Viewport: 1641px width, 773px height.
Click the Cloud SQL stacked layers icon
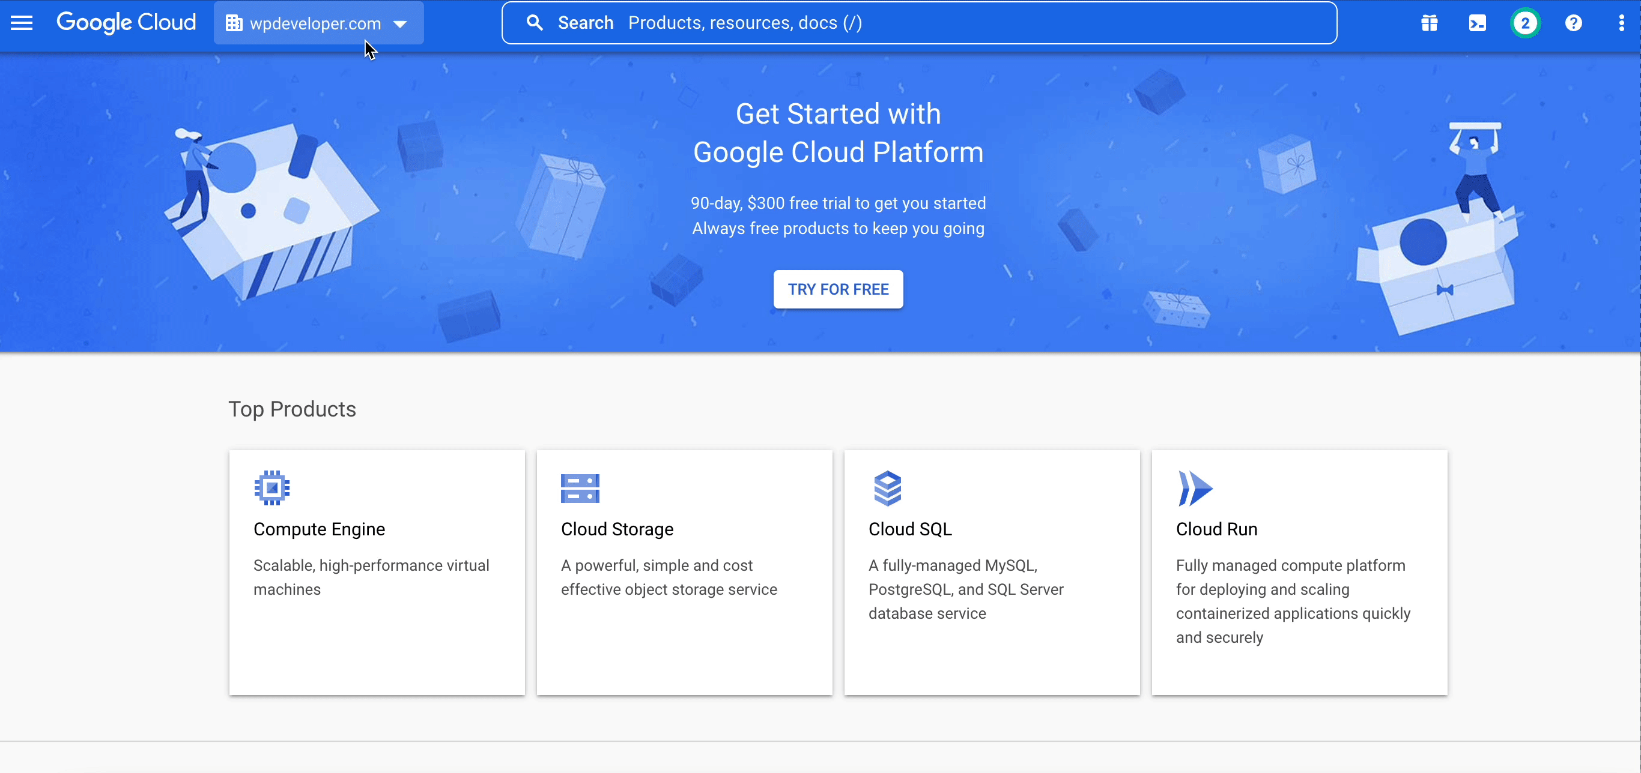pyautogui.click(x=887, y=489)
